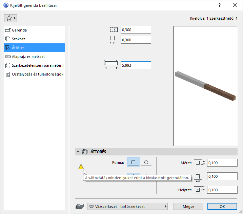Click the Archicad logo in title bar
243x214 pixels.
click(x=6, y=5)
